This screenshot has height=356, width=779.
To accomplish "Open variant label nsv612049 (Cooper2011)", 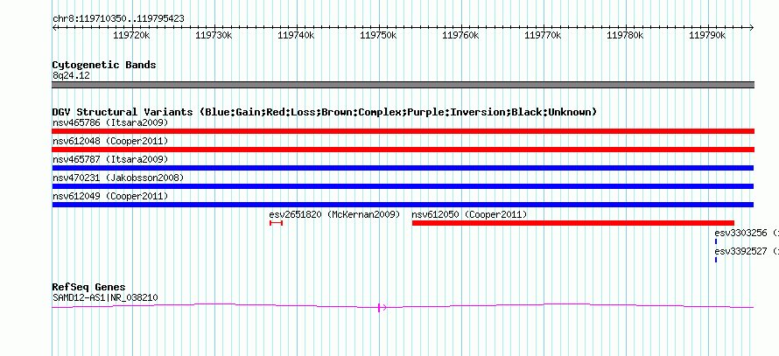I will (x=110, y=196).
